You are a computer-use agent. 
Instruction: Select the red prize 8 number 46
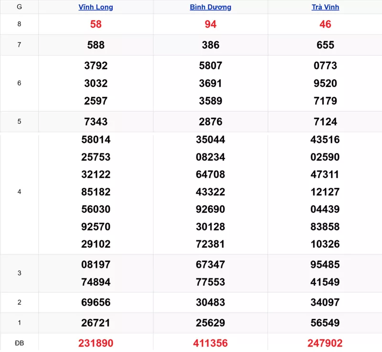click(325, 24)
